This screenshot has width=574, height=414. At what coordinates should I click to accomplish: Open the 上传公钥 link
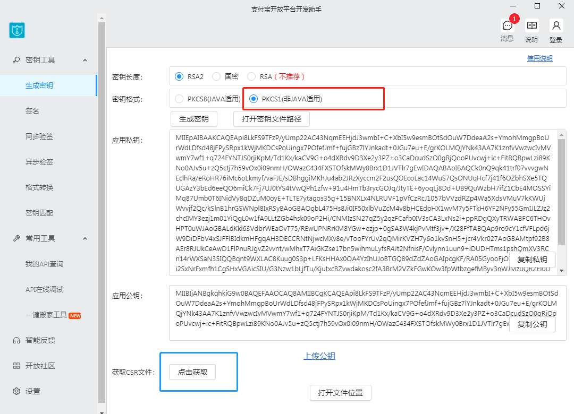tap(319, 356)
